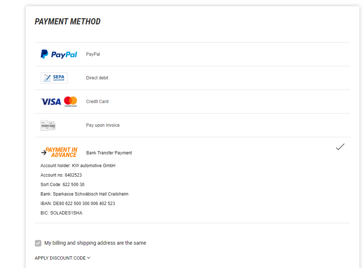The image size is (363, 268).
Task: Click the Mastercard logo
Action: pyautogui.click(x=70, y=101)
